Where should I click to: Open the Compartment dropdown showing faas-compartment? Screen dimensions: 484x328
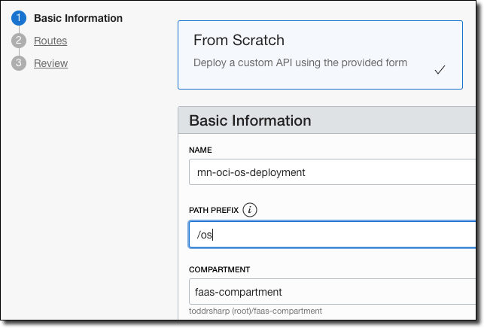coord(331,293)
